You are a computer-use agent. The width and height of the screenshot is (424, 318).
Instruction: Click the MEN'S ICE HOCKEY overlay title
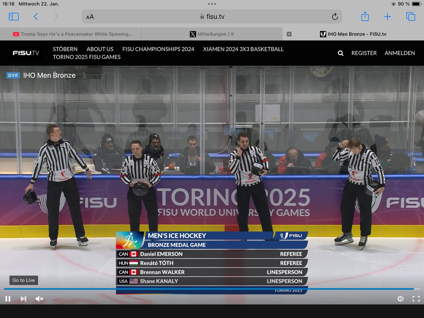point(177,236)
